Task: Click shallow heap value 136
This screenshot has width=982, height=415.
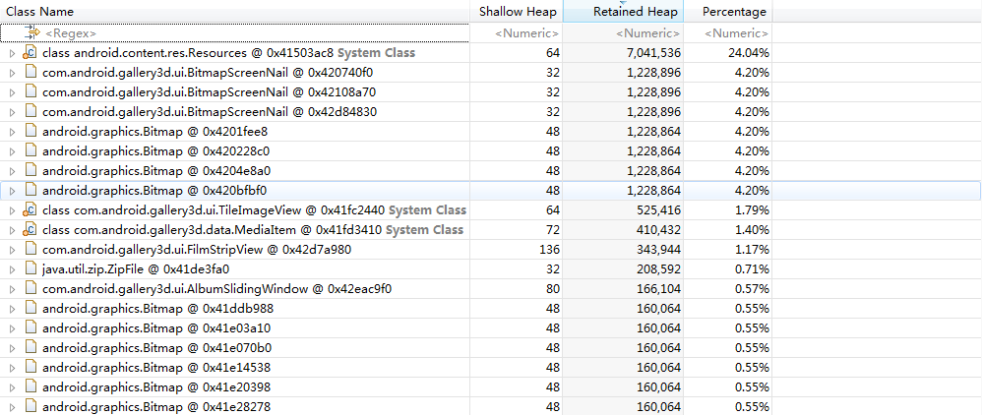Action: click(x=549, y=250)
